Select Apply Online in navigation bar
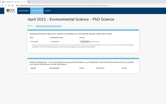 click(37, 11)
